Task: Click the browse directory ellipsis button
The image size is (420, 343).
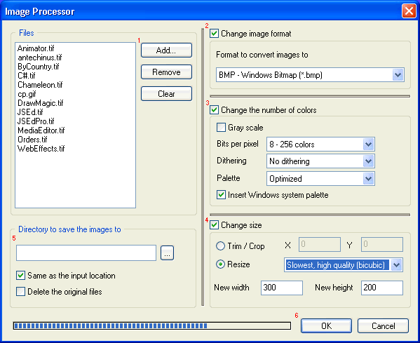Action: 167,253
